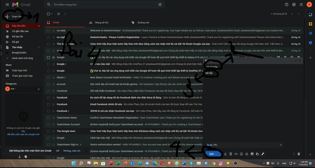Select the Welcome to GeeksforGeeks email checkbox
This screenshot has width=315, height=168.
point(48,31)
